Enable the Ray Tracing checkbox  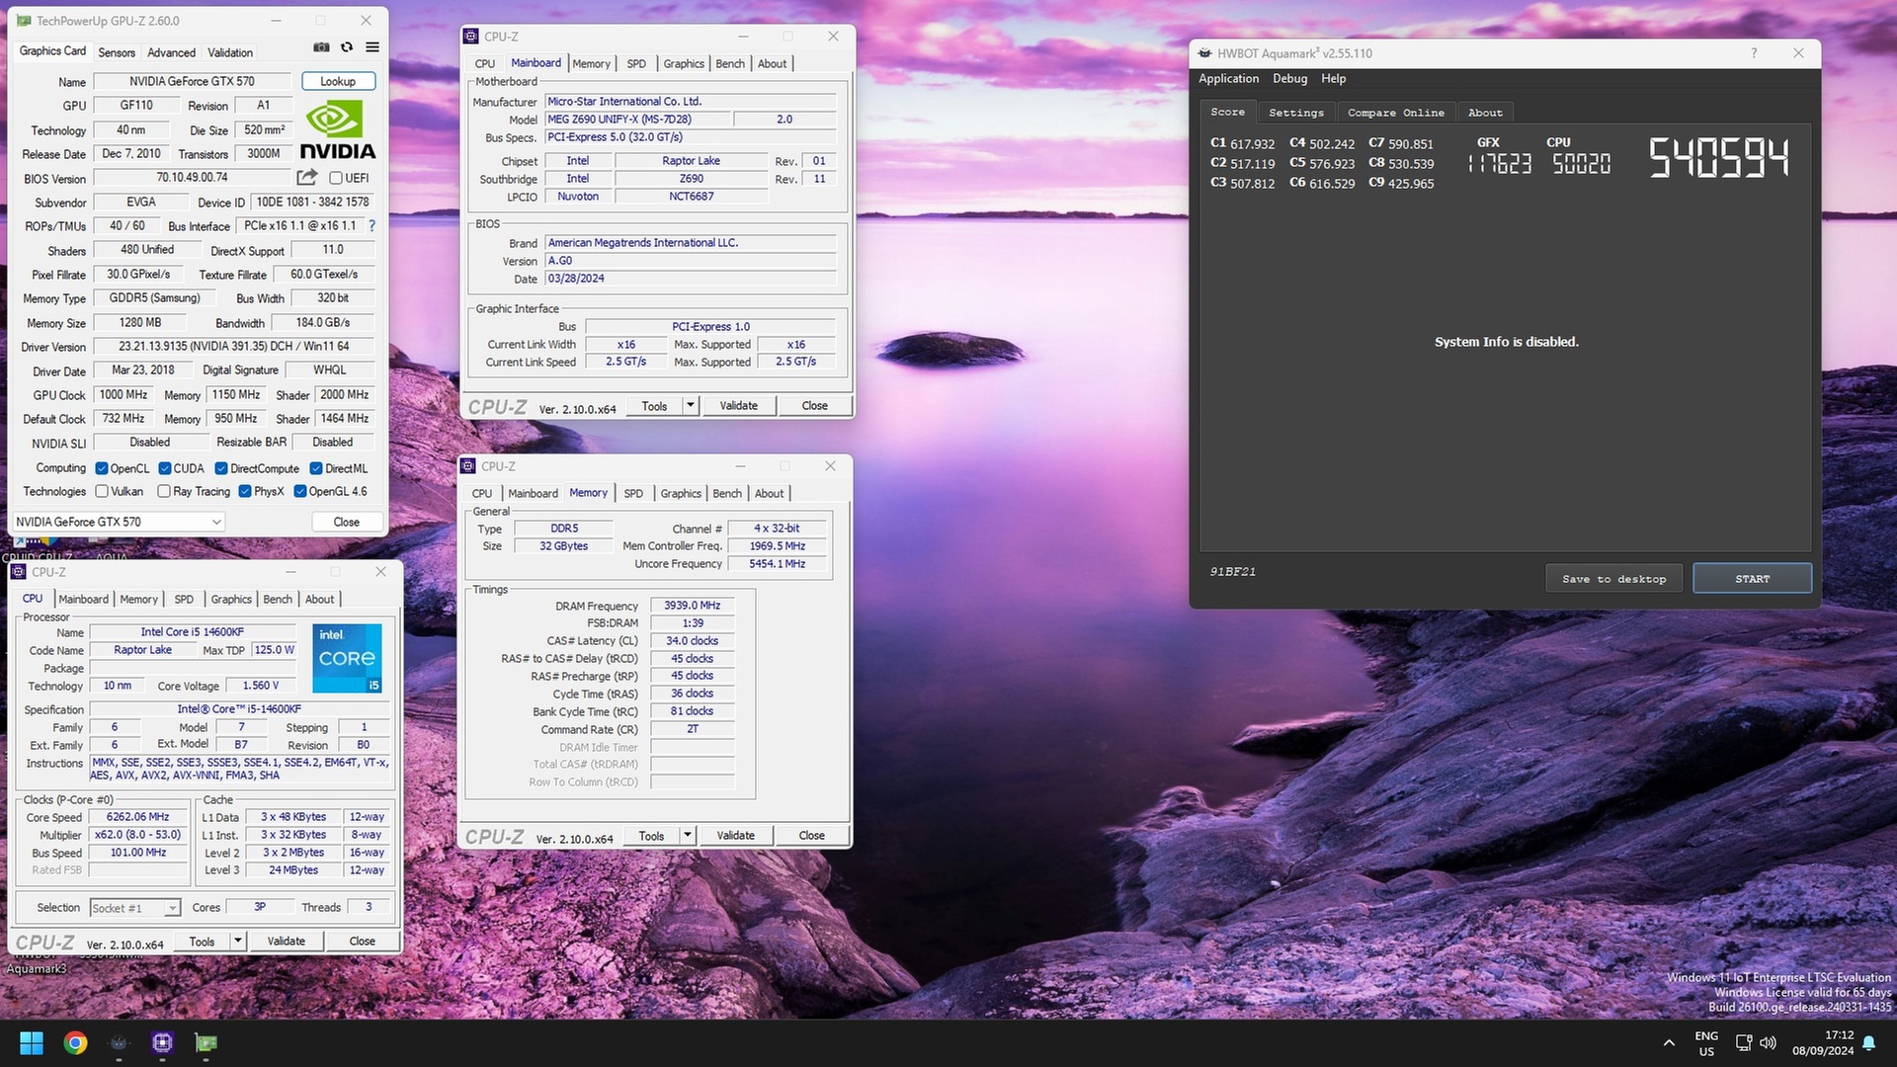164,491
